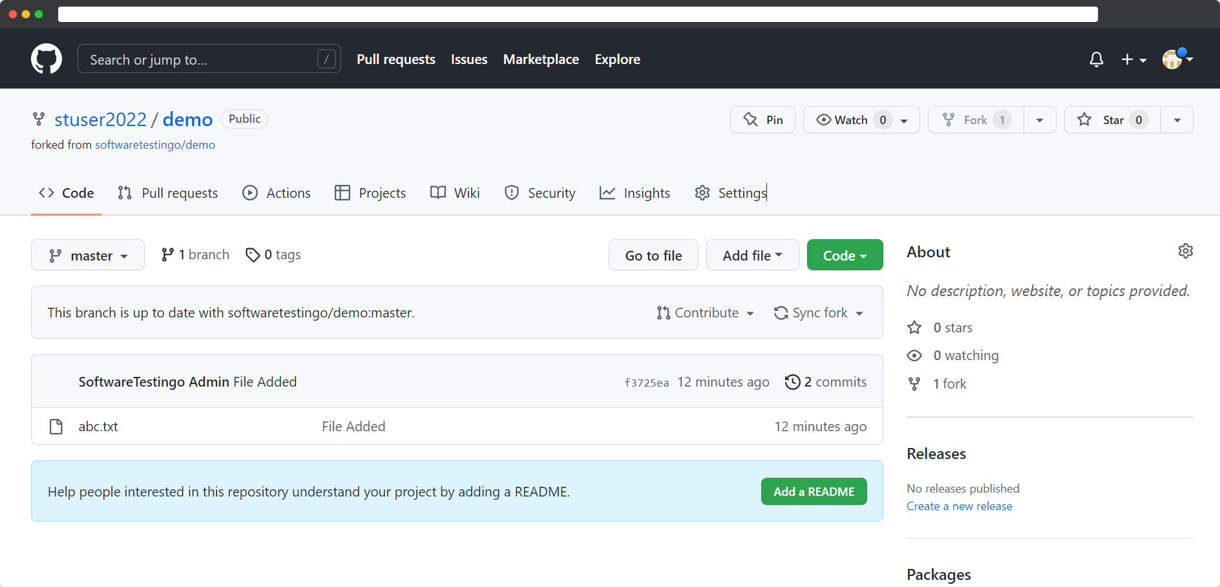1220x587 pixels.
Task: Open the Watch notifications dropdown
Action: 861,120
